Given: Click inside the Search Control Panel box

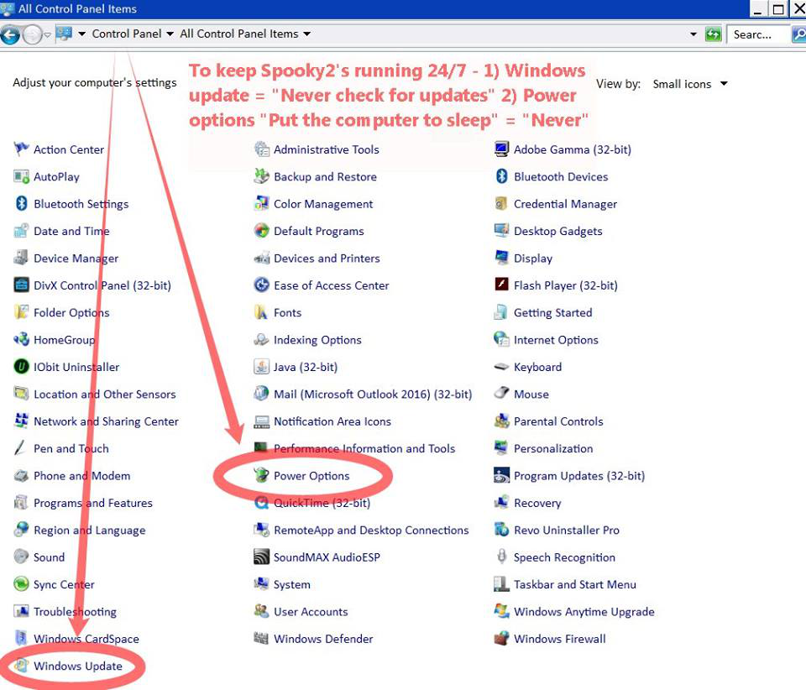Looking at the screenshot, I should pyautogui.click(x=759, y=34).
